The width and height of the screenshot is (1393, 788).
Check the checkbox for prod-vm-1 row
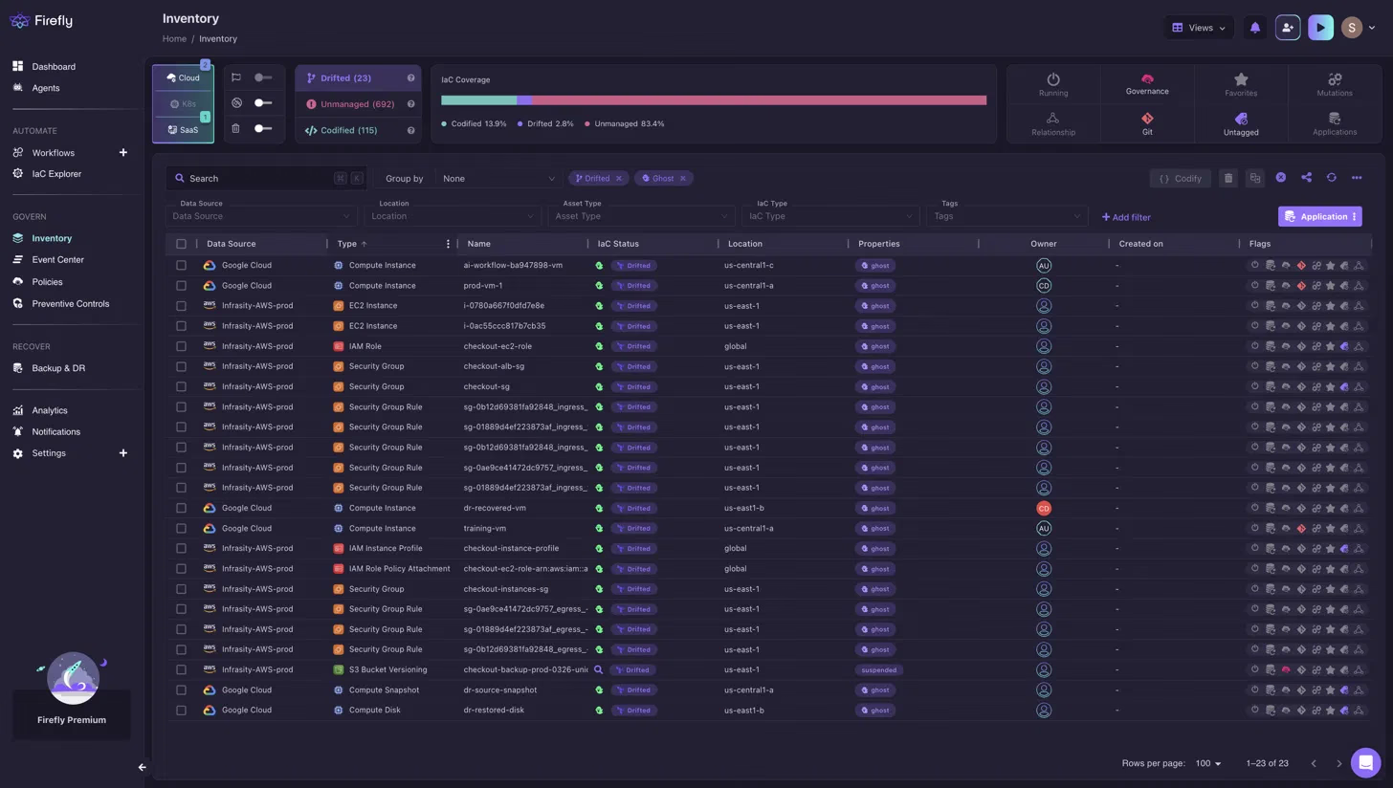coord(181,285)
